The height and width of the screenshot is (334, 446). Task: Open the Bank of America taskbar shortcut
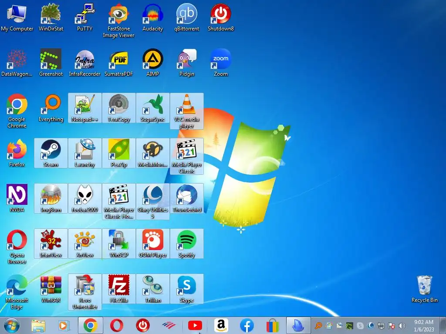pyautogui.click(x=169, y=325)
